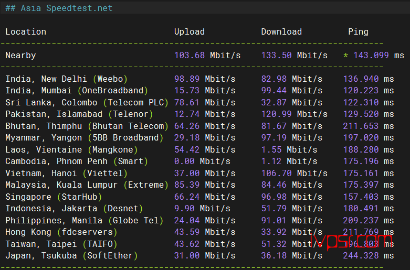Viewport: 410px width, 270px height.
Task: Click the 'Upload' column header
Action: pyautogui.click(x=190, y=32)
